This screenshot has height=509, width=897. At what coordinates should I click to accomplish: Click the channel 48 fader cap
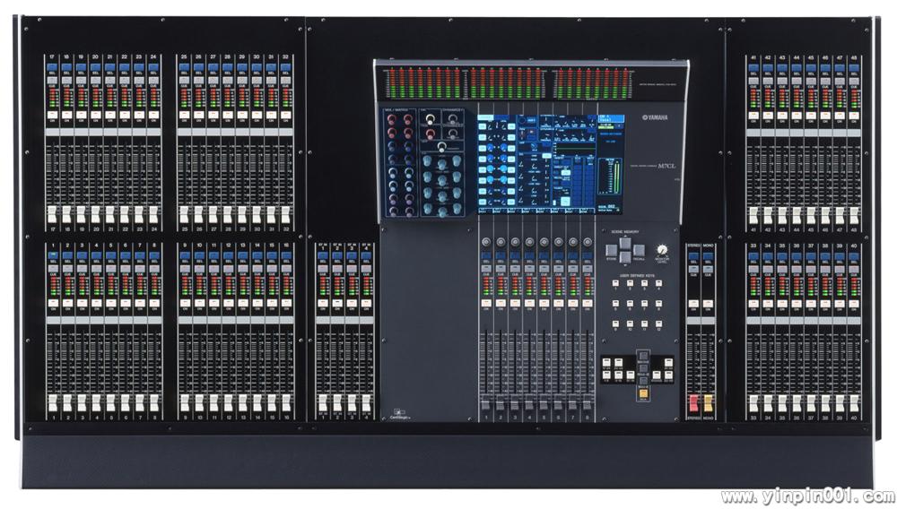tap(853, 214)
